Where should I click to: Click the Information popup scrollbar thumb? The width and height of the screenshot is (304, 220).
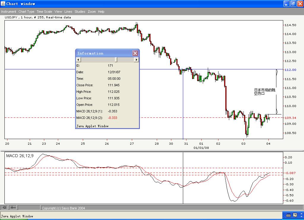coord(116,60)
